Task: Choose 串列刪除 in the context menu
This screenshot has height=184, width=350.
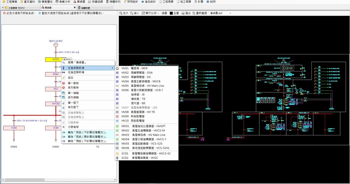Action: tap(88, 88)
